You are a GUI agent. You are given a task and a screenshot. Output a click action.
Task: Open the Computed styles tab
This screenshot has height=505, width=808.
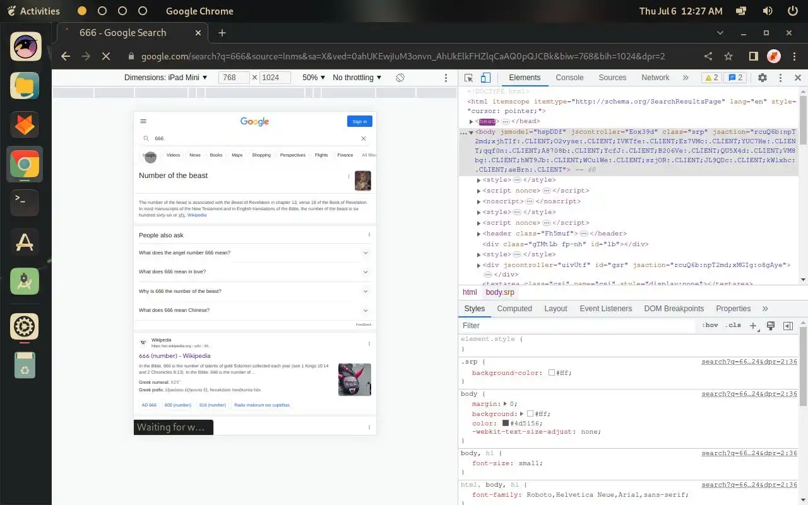pos(514,309)
